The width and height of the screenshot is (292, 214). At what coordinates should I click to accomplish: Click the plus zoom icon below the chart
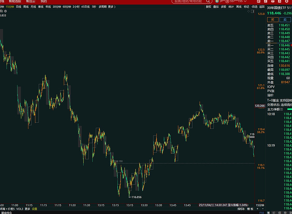click(x=257, y=209)
